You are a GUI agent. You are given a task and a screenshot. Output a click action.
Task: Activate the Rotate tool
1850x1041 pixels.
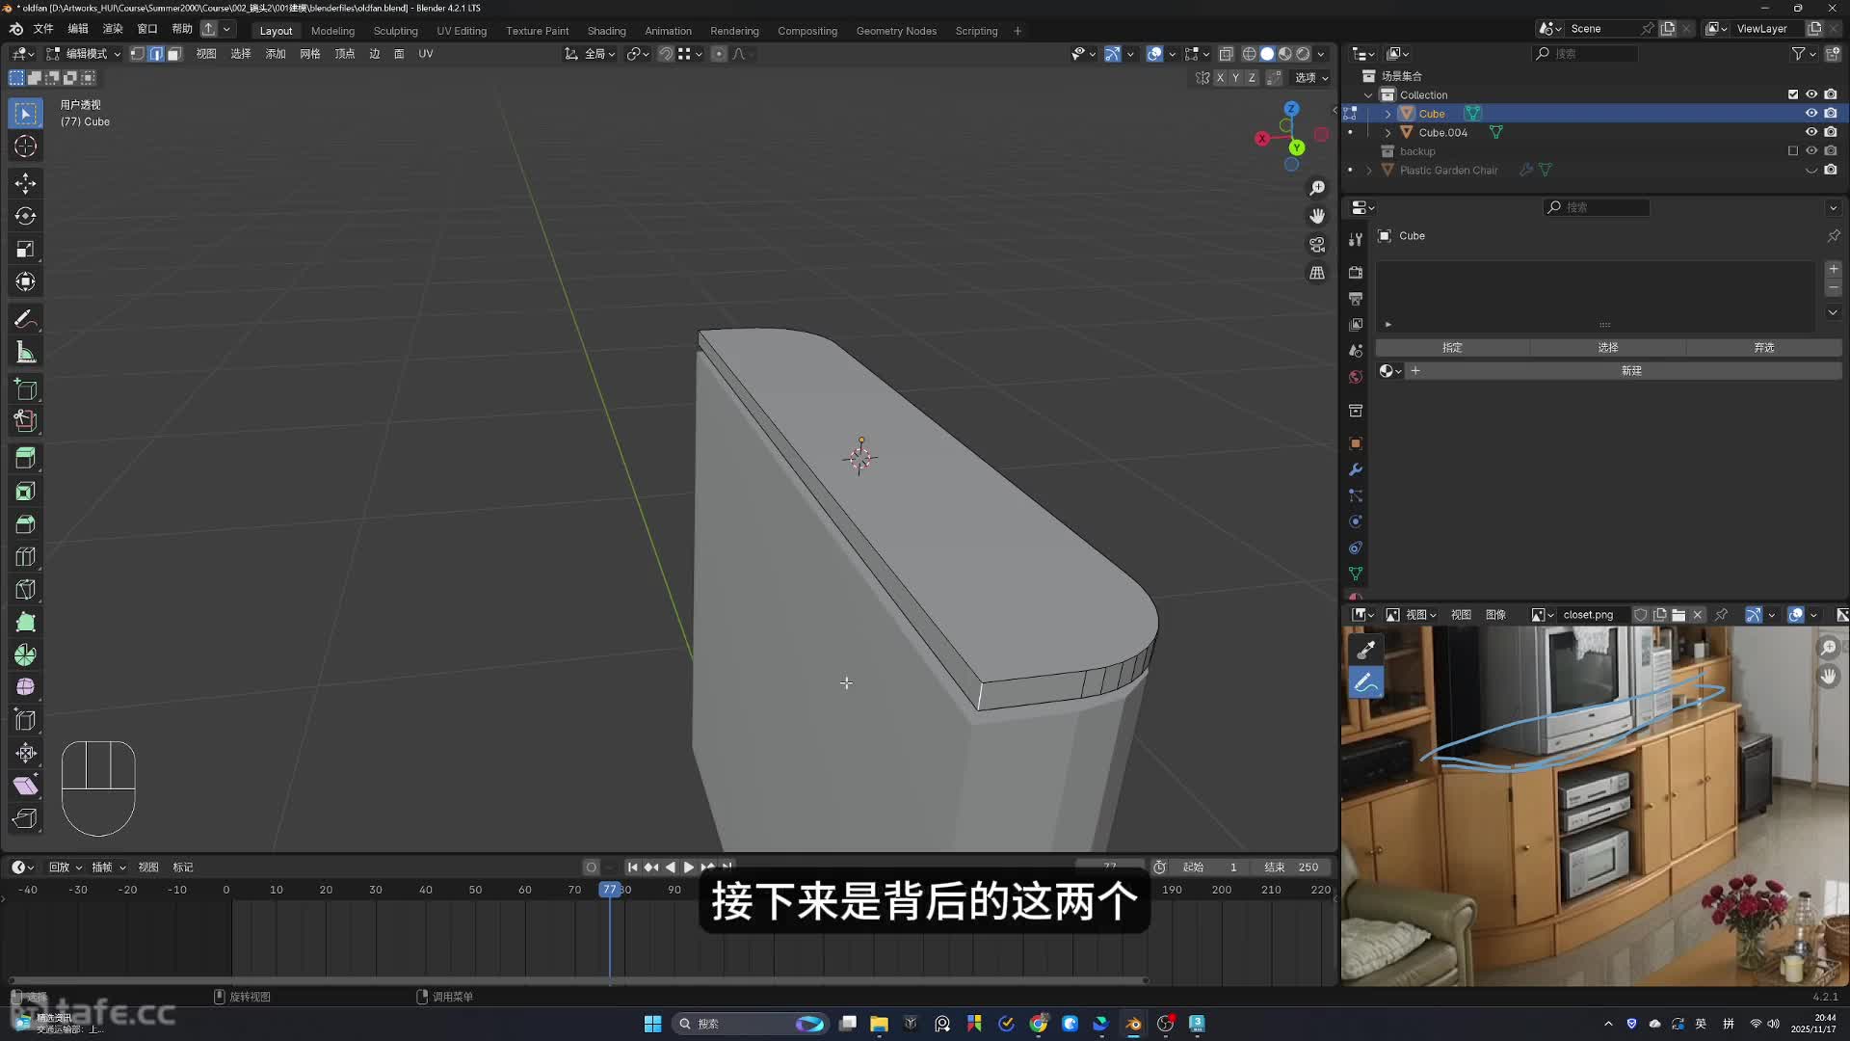tap(26, 216)
